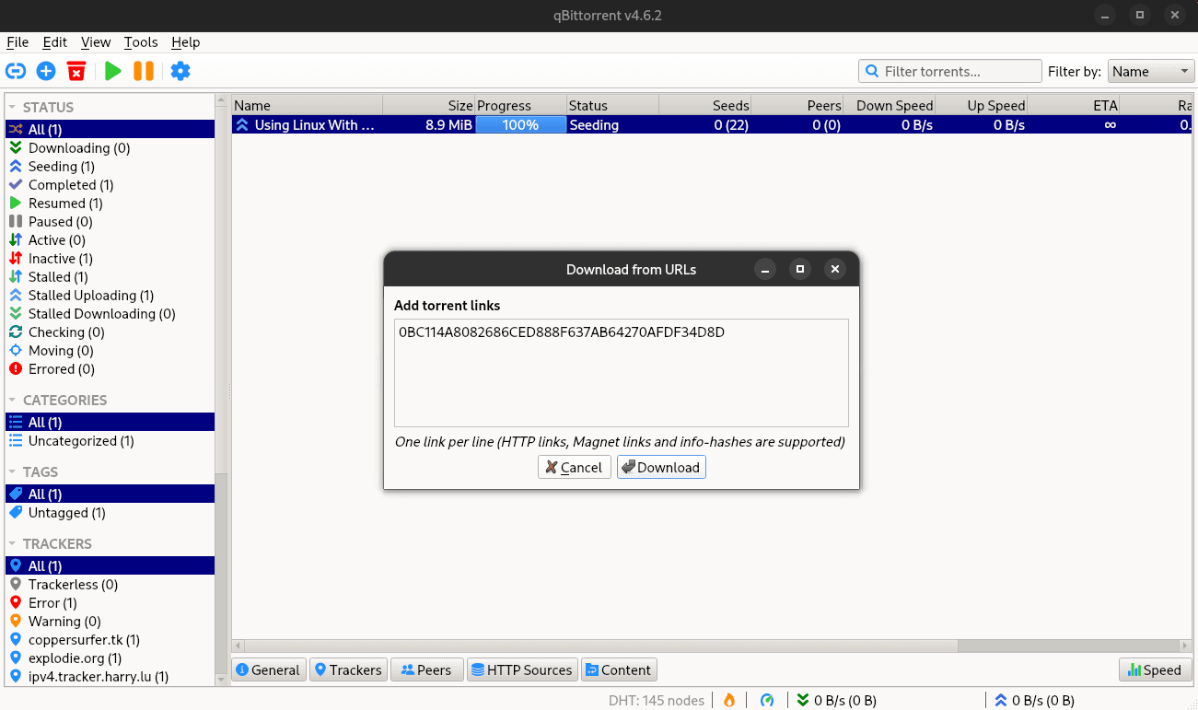This screenshot has width=1198, height=710.
Task: Click the Add torrent file plus icon
Action: point(46,71)
